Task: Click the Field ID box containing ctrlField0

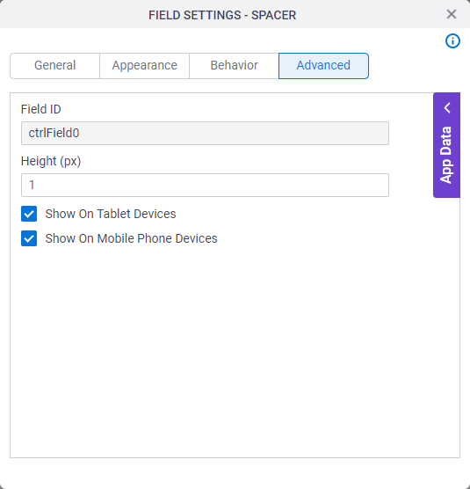Action: pyautogui.click(x=205, y=133)
